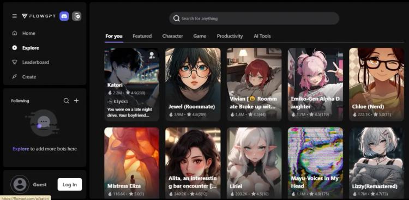Add a bot with the plus icon

(76, 101)
